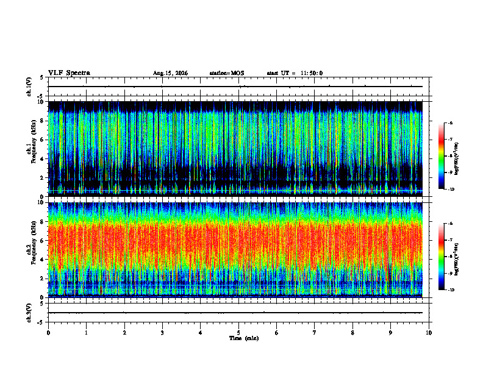483x373 pixels.
Task: Click the "-9" label on ch.2 color bar
Action: pos(450,273)
